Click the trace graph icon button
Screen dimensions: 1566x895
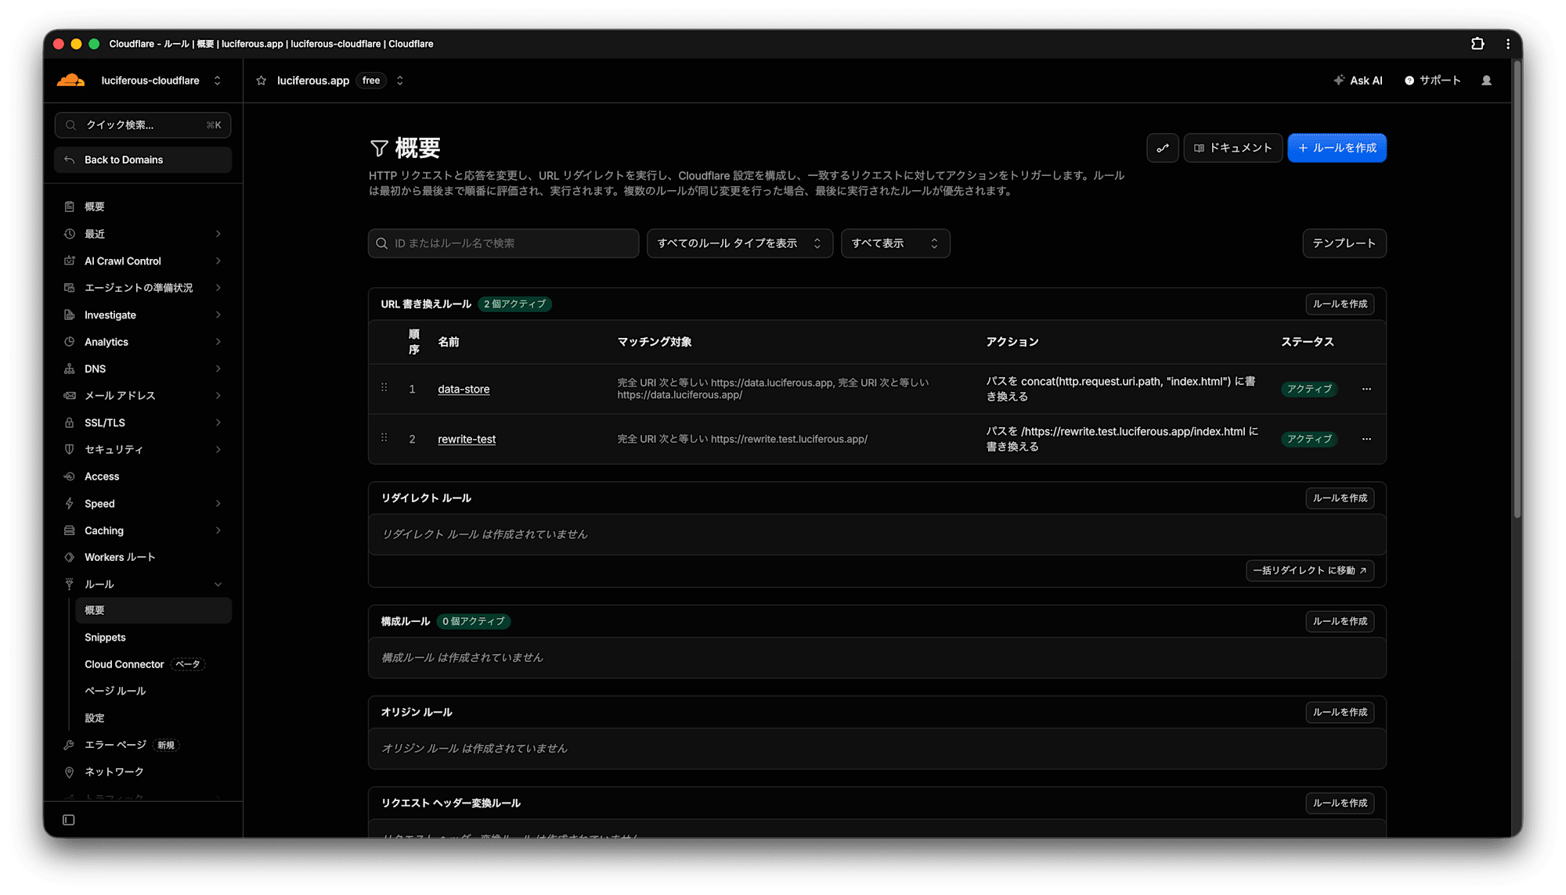1163,148
